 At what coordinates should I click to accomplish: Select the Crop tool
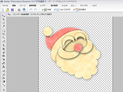pyautogui.click(x=4, y=49)
